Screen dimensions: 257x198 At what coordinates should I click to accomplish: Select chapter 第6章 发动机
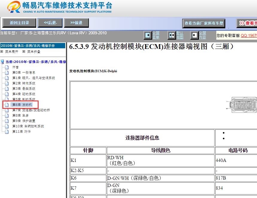point(22,105)
